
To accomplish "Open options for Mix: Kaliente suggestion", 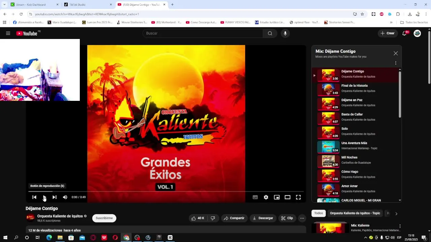I will coord(400,226).
